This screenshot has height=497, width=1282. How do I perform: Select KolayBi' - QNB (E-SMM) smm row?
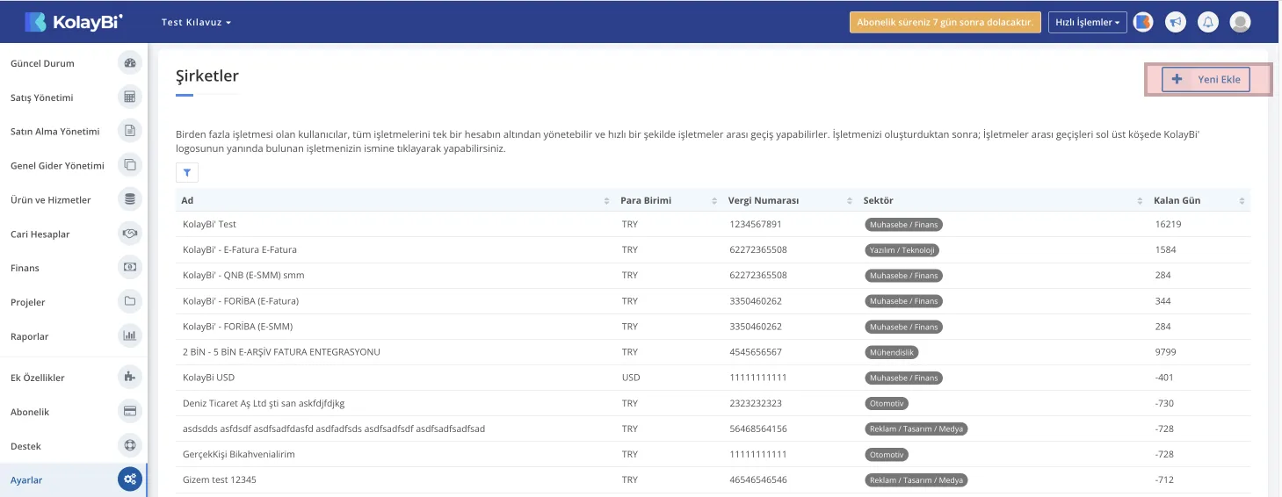(713, 275)
